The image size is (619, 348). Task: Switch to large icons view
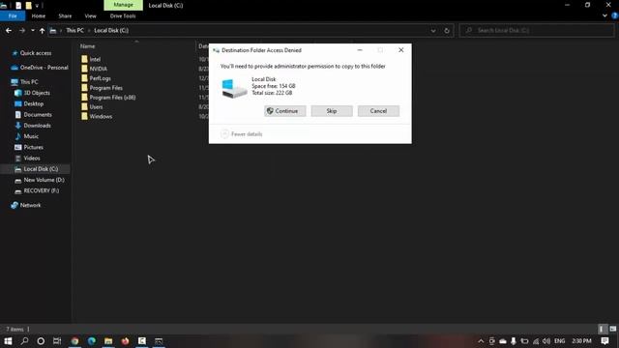coord(612,329)
